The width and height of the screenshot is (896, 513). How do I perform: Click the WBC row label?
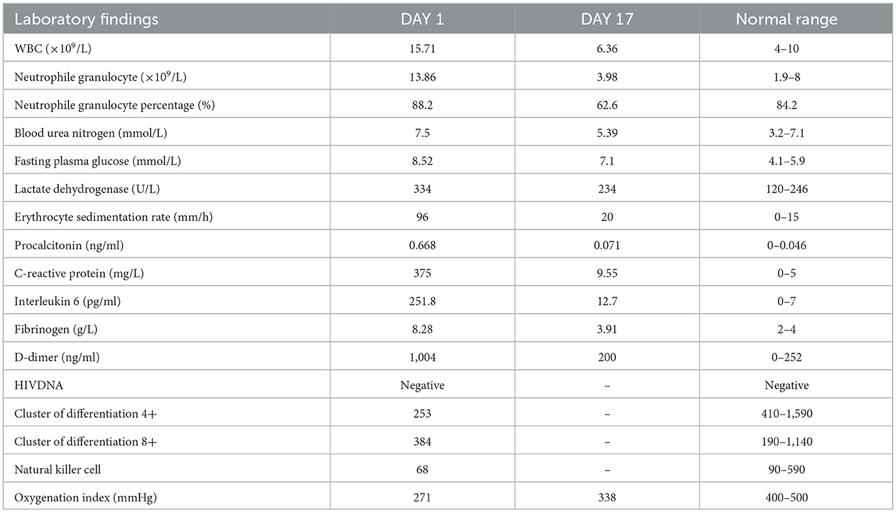coord(55,48)
